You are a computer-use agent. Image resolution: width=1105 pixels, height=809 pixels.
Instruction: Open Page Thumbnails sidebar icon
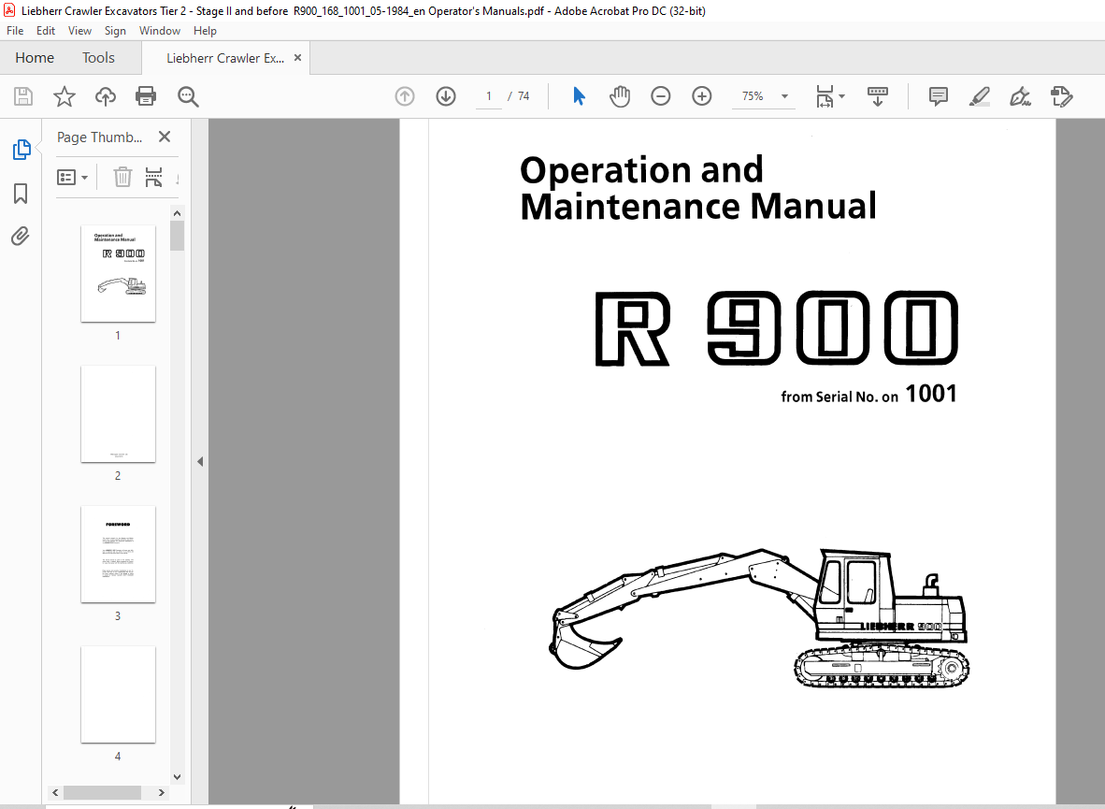tap(22, 150)
